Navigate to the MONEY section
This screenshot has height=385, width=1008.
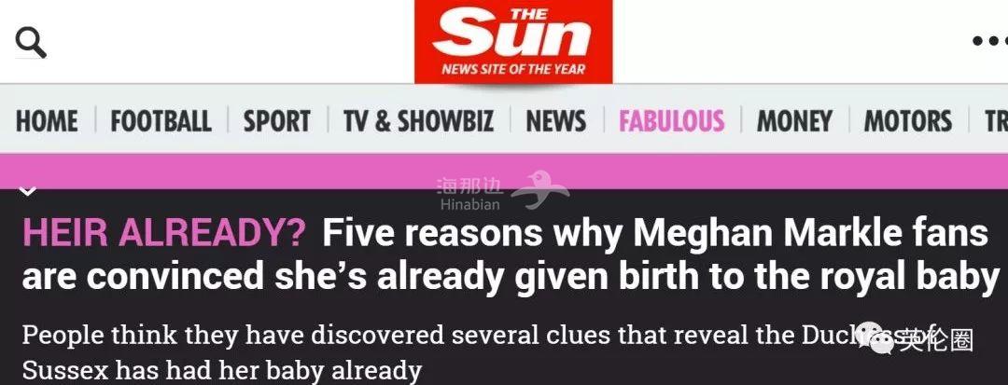(x=794, y=121)
